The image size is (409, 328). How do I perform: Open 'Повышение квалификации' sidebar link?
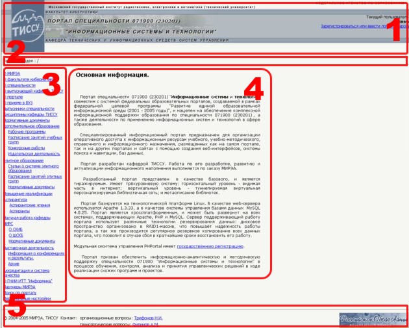29,194
